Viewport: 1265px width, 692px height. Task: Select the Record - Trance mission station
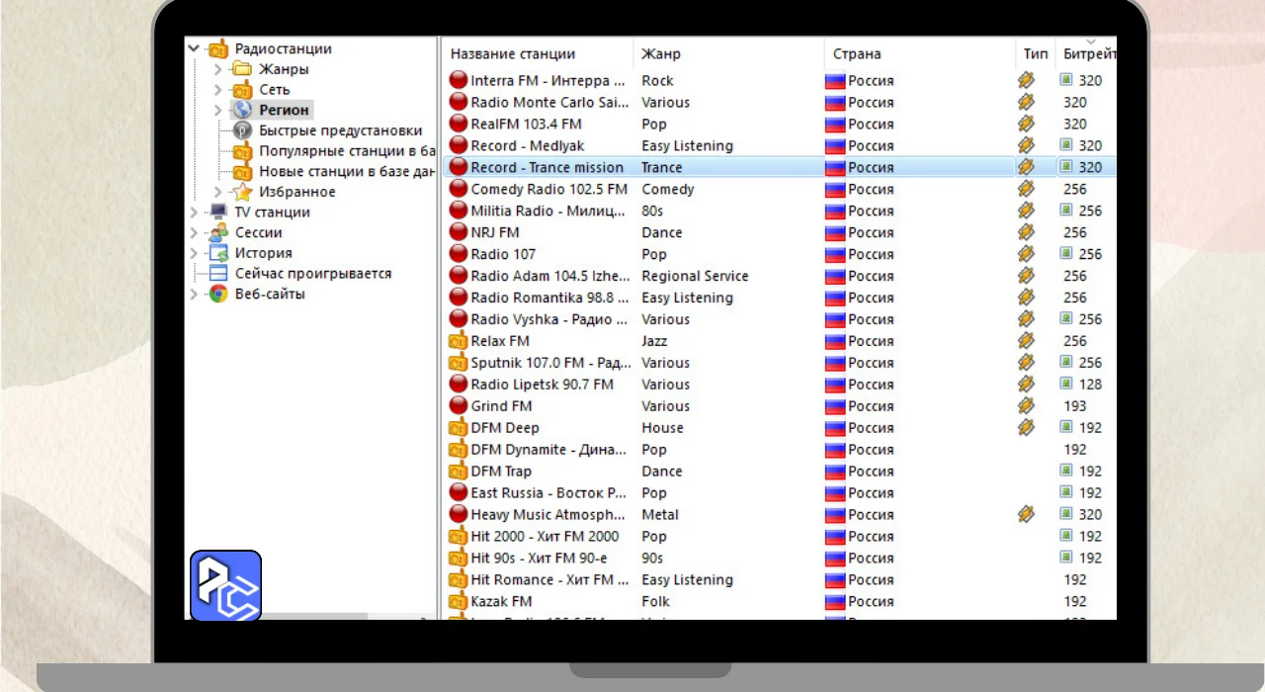tap(780, 167)
